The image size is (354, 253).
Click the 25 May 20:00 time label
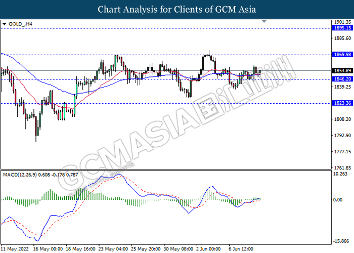tap(146, 249)
